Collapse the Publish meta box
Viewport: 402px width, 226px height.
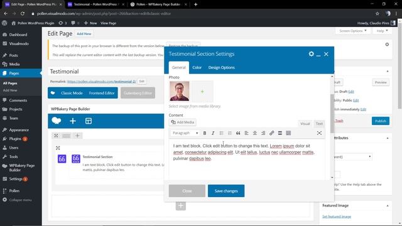pos(388,71)
